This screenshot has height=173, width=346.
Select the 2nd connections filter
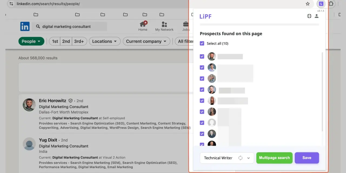point(66,41)
